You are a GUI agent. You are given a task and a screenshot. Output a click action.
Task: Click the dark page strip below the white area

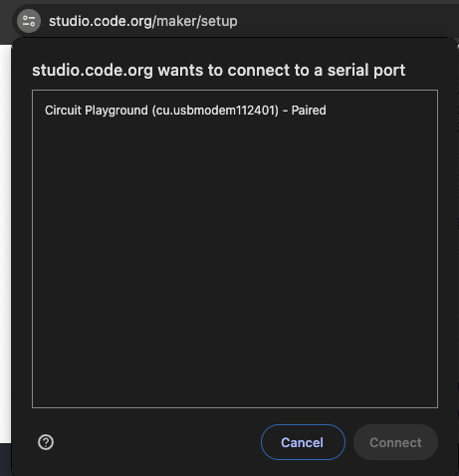[x=6, y=459]
